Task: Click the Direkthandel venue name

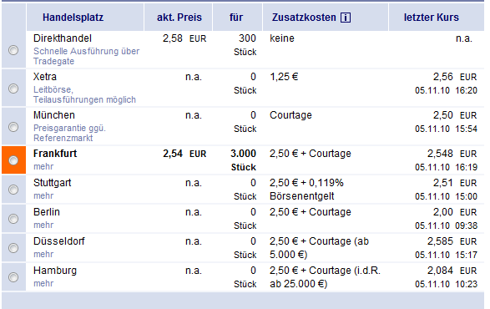Action: tap(63, 38)
